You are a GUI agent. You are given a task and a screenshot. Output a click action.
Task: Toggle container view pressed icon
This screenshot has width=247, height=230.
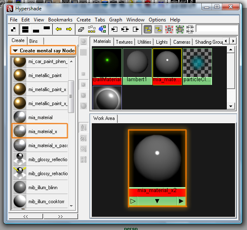(x=148, y=29)
